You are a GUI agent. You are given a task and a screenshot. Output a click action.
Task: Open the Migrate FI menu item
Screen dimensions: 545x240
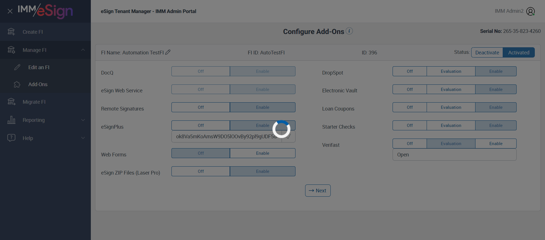(x=45, y=102)
